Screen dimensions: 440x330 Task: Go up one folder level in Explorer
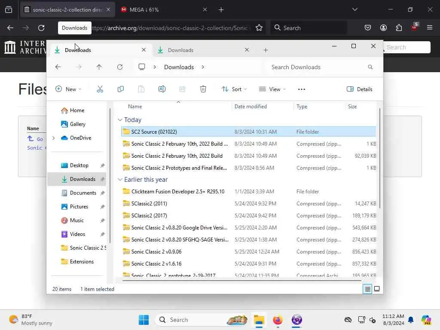point(99,67)
